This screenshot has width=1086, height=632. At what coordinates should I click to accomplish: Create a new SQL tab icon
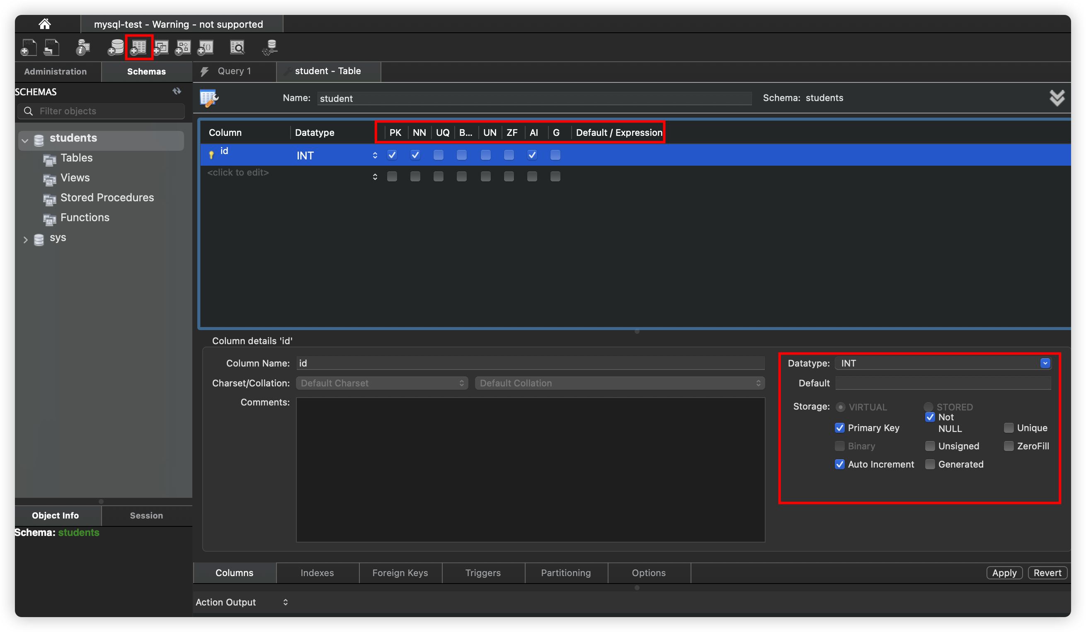(29, 47)
